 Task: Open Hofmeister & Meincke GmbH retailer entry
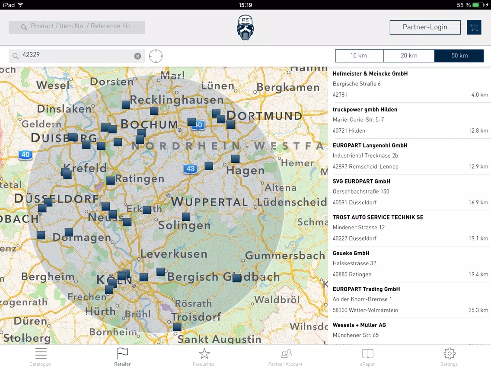pos(410,84)
